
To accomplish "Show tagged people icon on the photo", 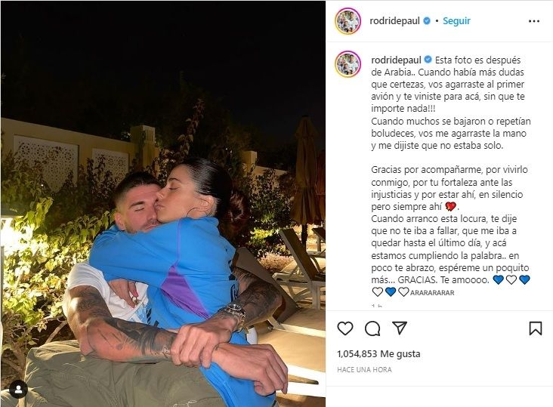I will [19, 390].
